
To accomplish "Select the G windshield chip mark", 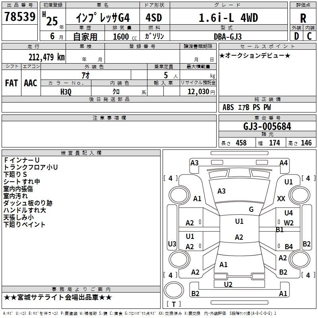I will tap(251, 209).
